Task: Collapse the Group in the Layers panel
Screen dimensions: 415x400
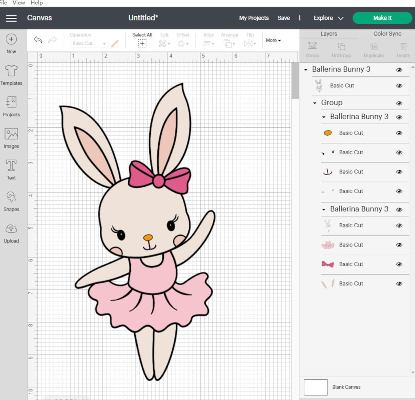Action: (314, 103)
